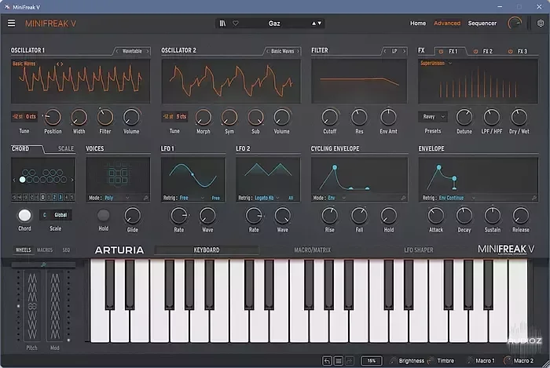Click next Oscillator 2 type arrow
The image size is (550, 368).
pos(298,51)
